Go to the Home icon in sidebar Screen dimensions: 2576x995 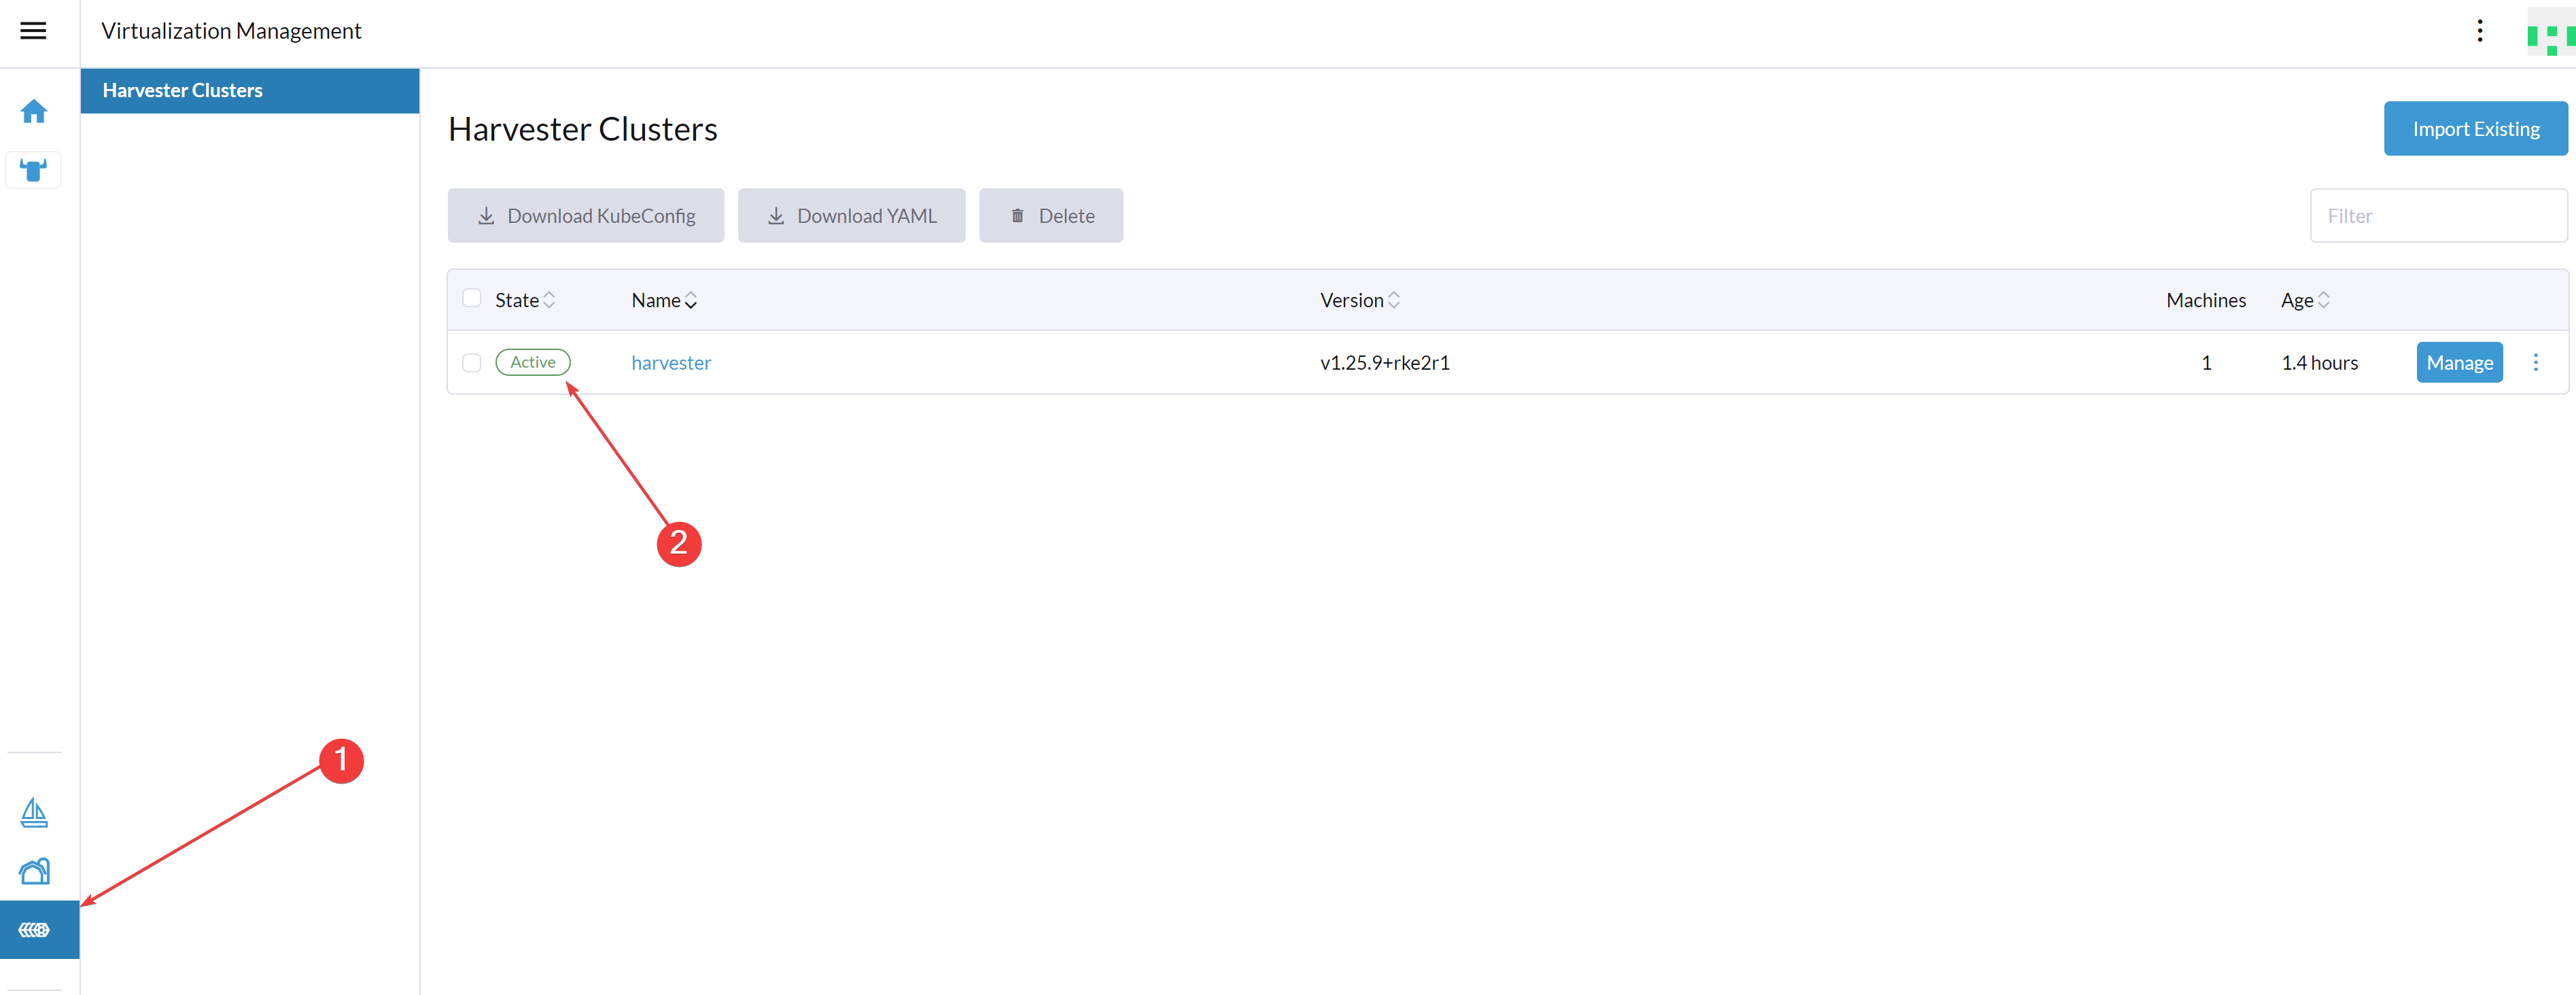[34, 111]
